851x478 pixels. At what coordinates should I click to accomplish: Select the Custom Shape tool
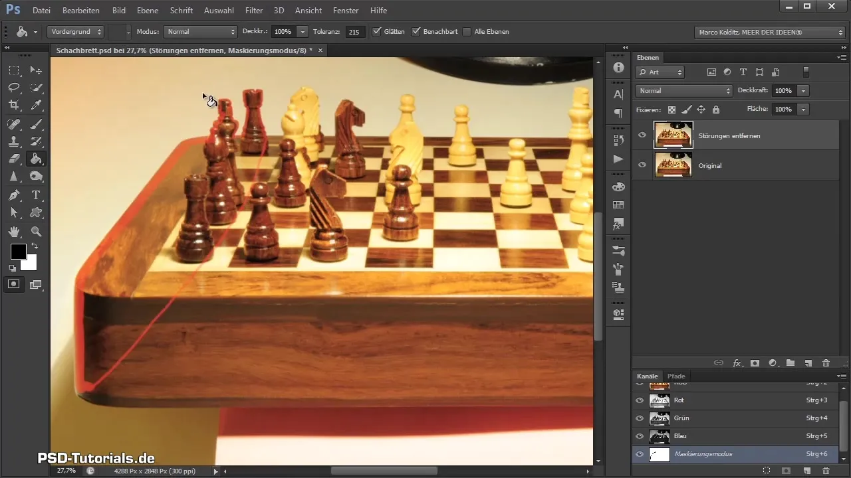(36, 212)
